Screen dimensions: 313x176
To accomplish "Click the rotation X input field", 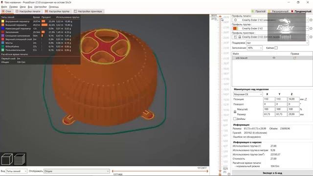I will click(269, 104).
